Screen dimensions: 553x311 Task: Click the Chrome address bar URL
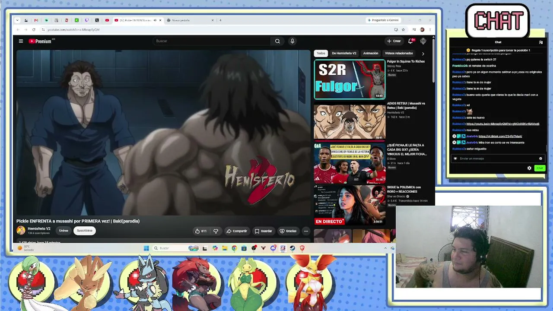click(73, 30)
